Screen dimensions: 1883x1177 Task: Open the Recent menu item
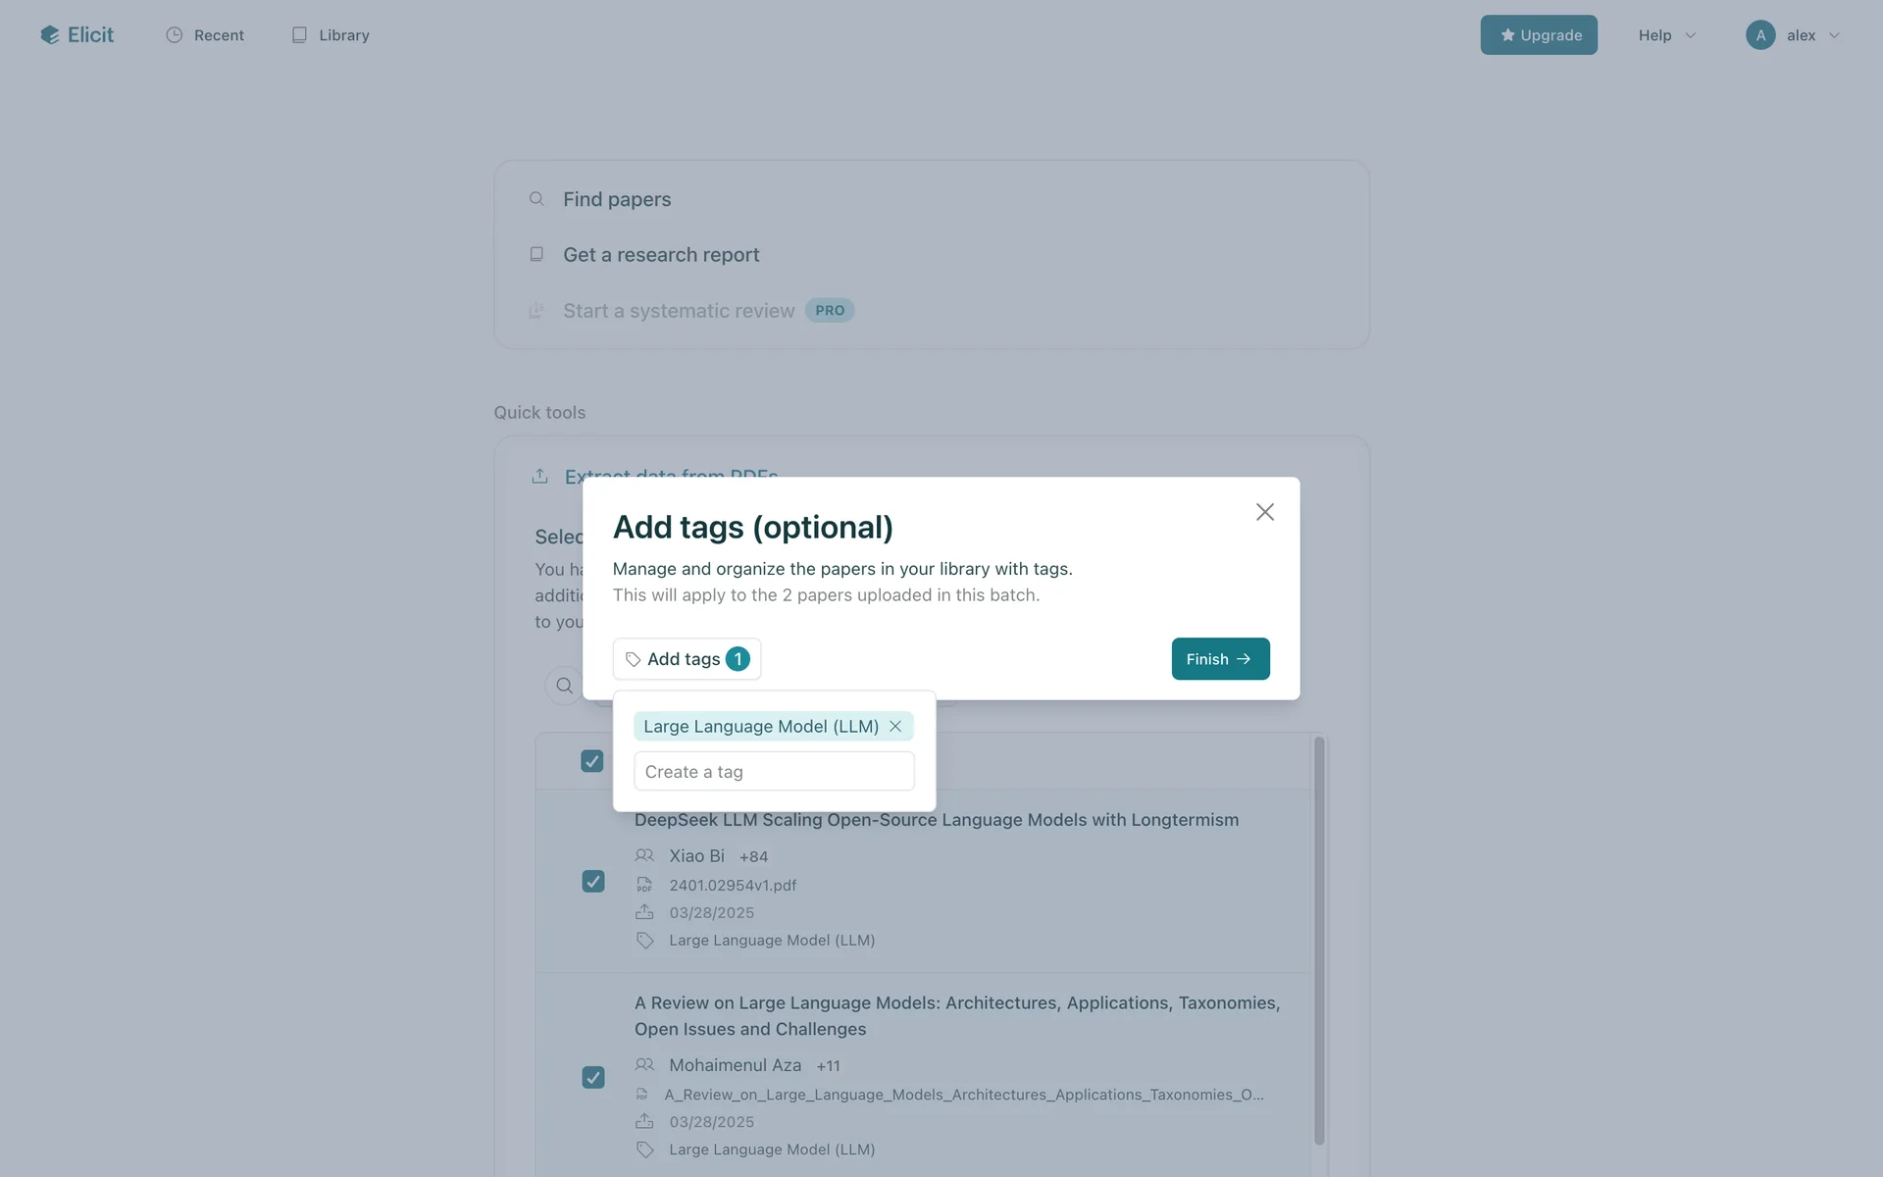205,35
